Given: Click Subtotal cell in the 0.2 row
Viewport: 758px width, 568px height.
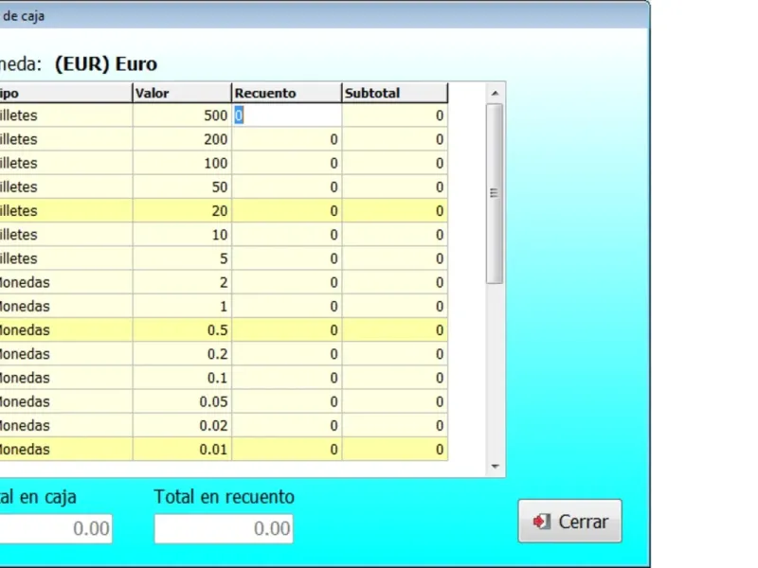Looking at the screenshot, I should [x=395, y=354].
